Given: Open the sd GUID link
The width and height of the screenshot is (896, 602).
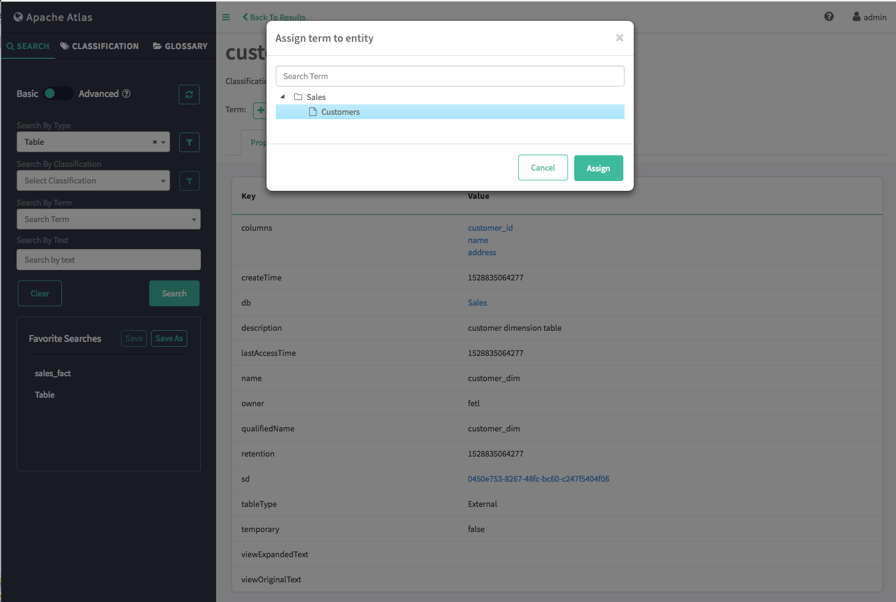Looking at the screenshot, I should click(x=539, y=479).
